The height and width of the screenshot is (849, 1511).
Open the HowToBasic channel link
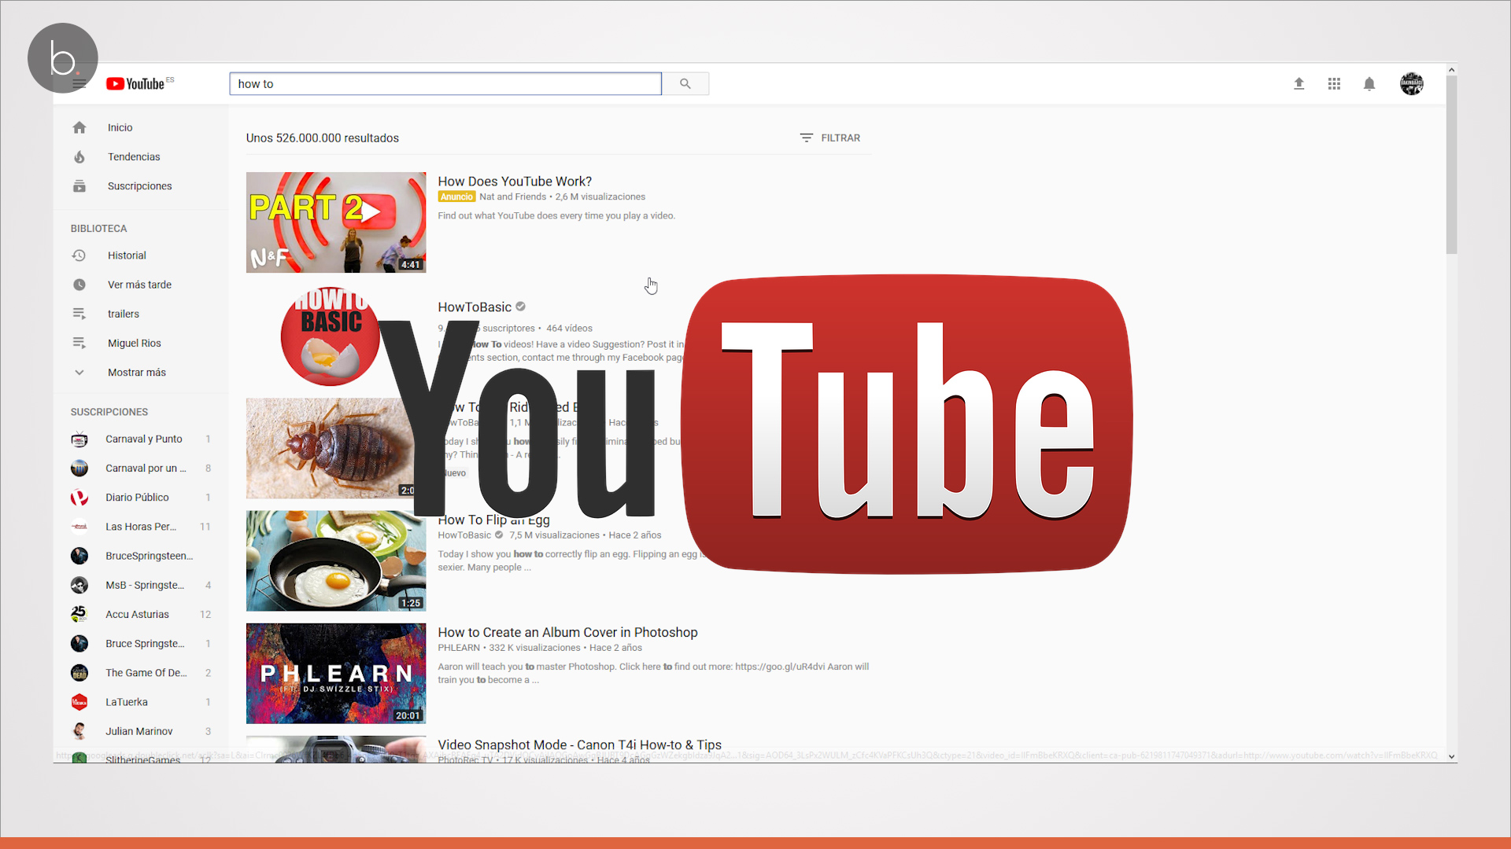[475, 307]
